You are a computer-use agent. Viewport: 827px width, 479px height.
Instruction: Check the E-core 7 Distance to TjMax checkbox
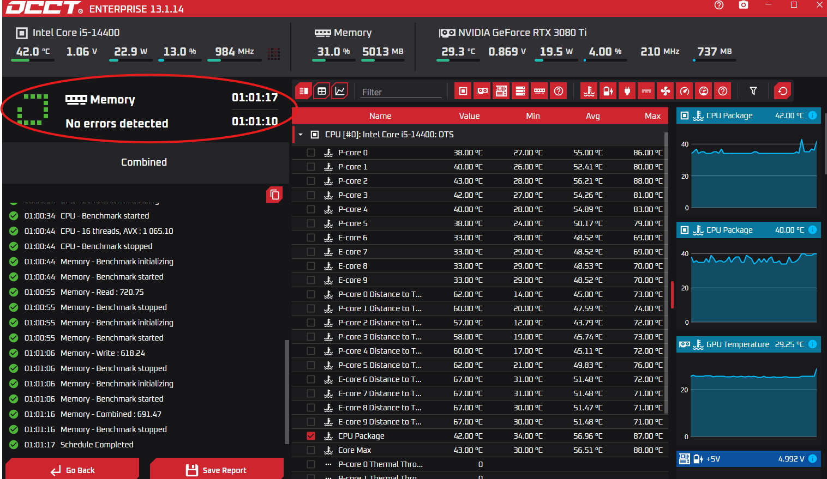tap(311, 393)
